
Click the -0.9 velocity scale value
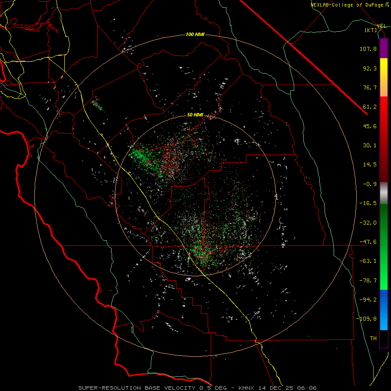point(370,184)
